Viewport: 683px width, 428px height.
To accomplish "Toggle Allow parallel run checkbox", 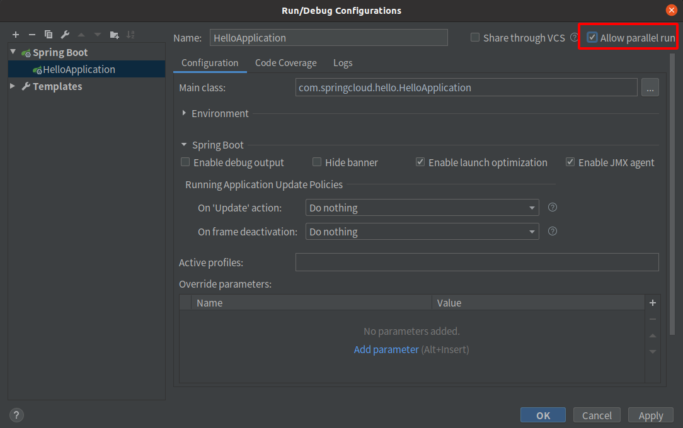I will 592,37.
